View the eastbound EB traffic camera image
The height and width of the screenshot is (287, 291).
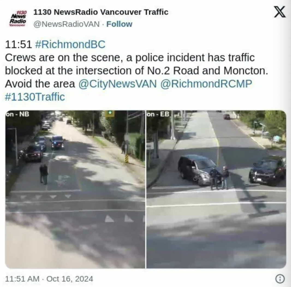(x=216, y=189)
